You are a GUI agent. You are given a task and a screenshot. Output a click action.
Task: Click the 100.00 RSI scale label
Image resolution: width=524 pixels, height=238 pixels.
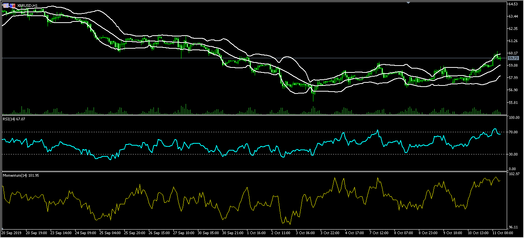[x=513, y=118]
